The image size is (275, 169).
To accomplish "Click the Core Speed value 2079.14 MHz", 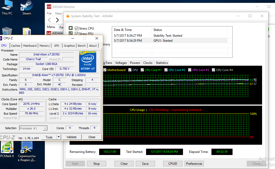I will [x=31, y=104].
